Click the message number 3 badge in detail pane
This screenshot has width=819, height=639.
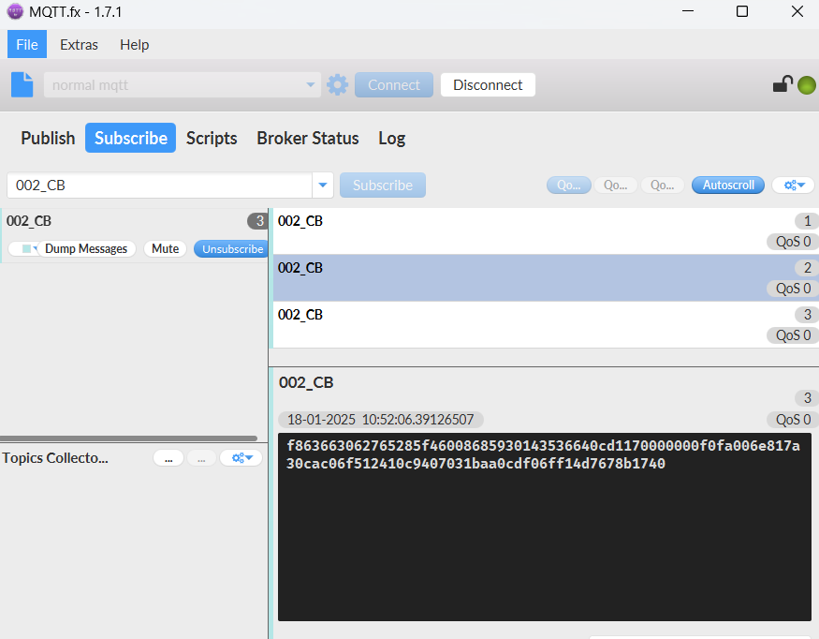pos(807,398)
